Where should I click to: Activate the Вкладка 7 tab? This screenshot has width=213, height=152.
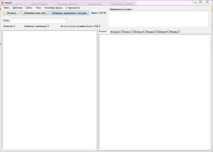(x=175, y=32)
